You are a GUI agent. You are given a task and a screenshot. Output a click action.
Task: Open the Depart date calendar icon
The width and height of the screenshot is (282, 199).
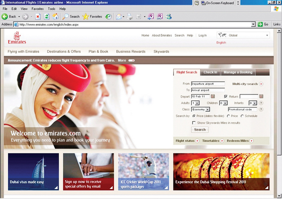click(213, 96)
